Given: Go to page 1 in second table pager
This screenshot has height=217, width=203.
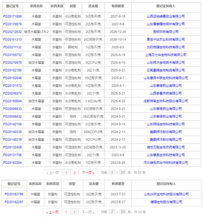Looking at the screenshot, I should click(66, 212).
